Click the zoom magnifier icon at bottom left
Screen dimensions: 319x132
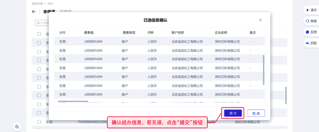point(17,126)
